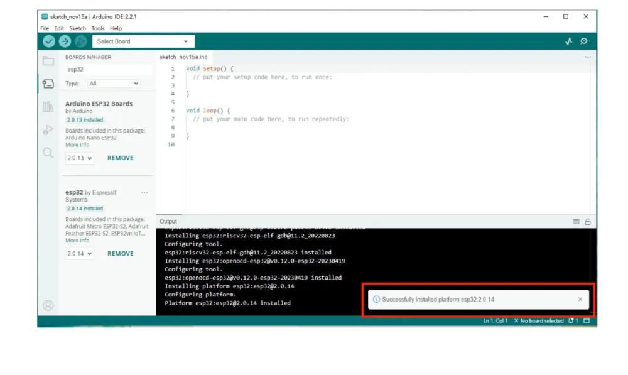Open the Edit menu
628x375 pixels.
click(x=59, y=28)
